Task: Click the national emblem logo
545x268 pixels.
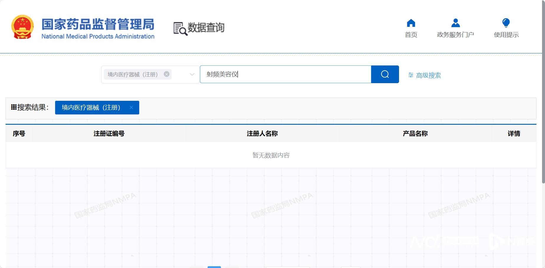Action: coord(22,27)
